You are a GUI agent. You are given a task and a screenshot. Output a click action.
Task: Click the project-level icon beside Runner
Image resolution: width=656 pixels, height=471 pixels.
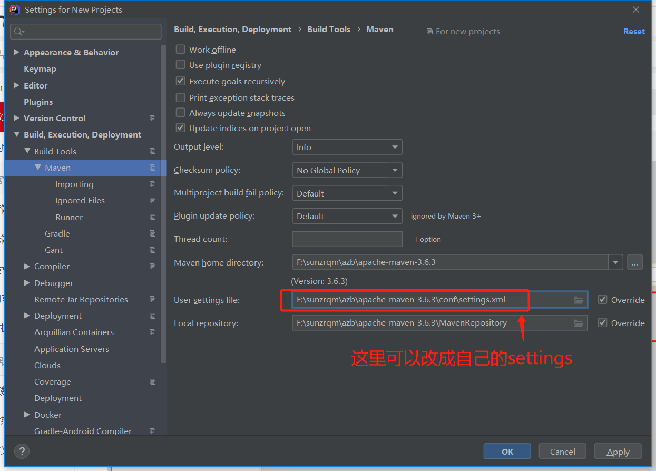point(152,217)
